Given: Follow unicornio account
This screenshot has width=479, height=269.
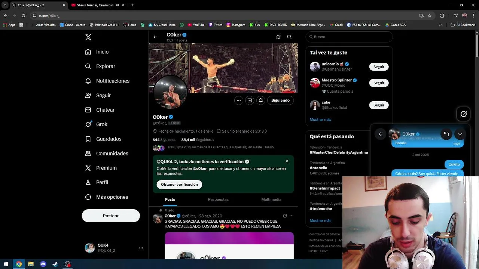Looking at the screenshot, I should [x=379, y=67].
